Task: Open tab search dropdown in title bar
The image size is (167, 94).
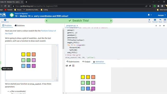Action: tap(153, 2)
